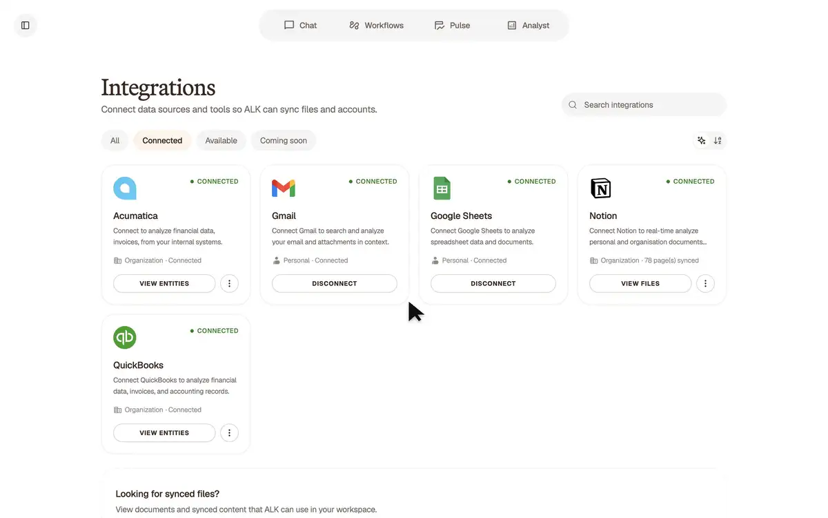Screen dimensions: 828x518
Task: Click View Files on the Notion card
Action: coord(640,283)
